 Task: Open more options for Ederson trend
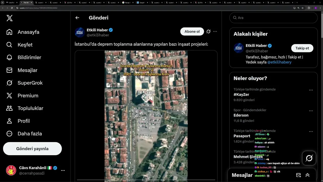point(311,111)
